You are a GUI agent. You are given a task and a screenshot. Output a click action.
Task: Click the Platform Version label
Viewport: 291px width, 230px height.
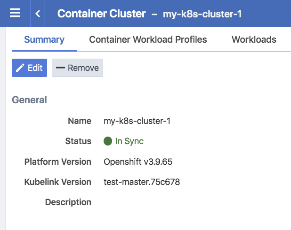coord(57,162)
